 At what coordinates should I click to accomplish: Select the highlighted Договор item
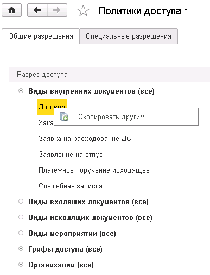pyautogui.click(x=52, y=107)
